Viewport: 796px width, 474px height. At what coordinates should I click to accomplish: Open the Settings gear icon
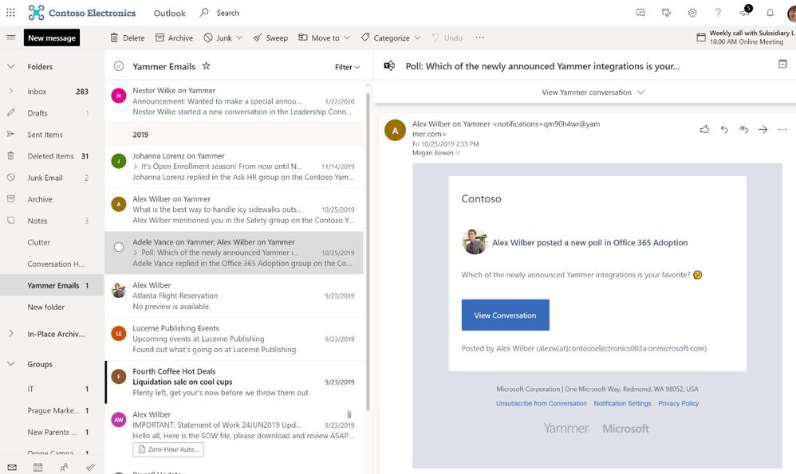point(692,13)
